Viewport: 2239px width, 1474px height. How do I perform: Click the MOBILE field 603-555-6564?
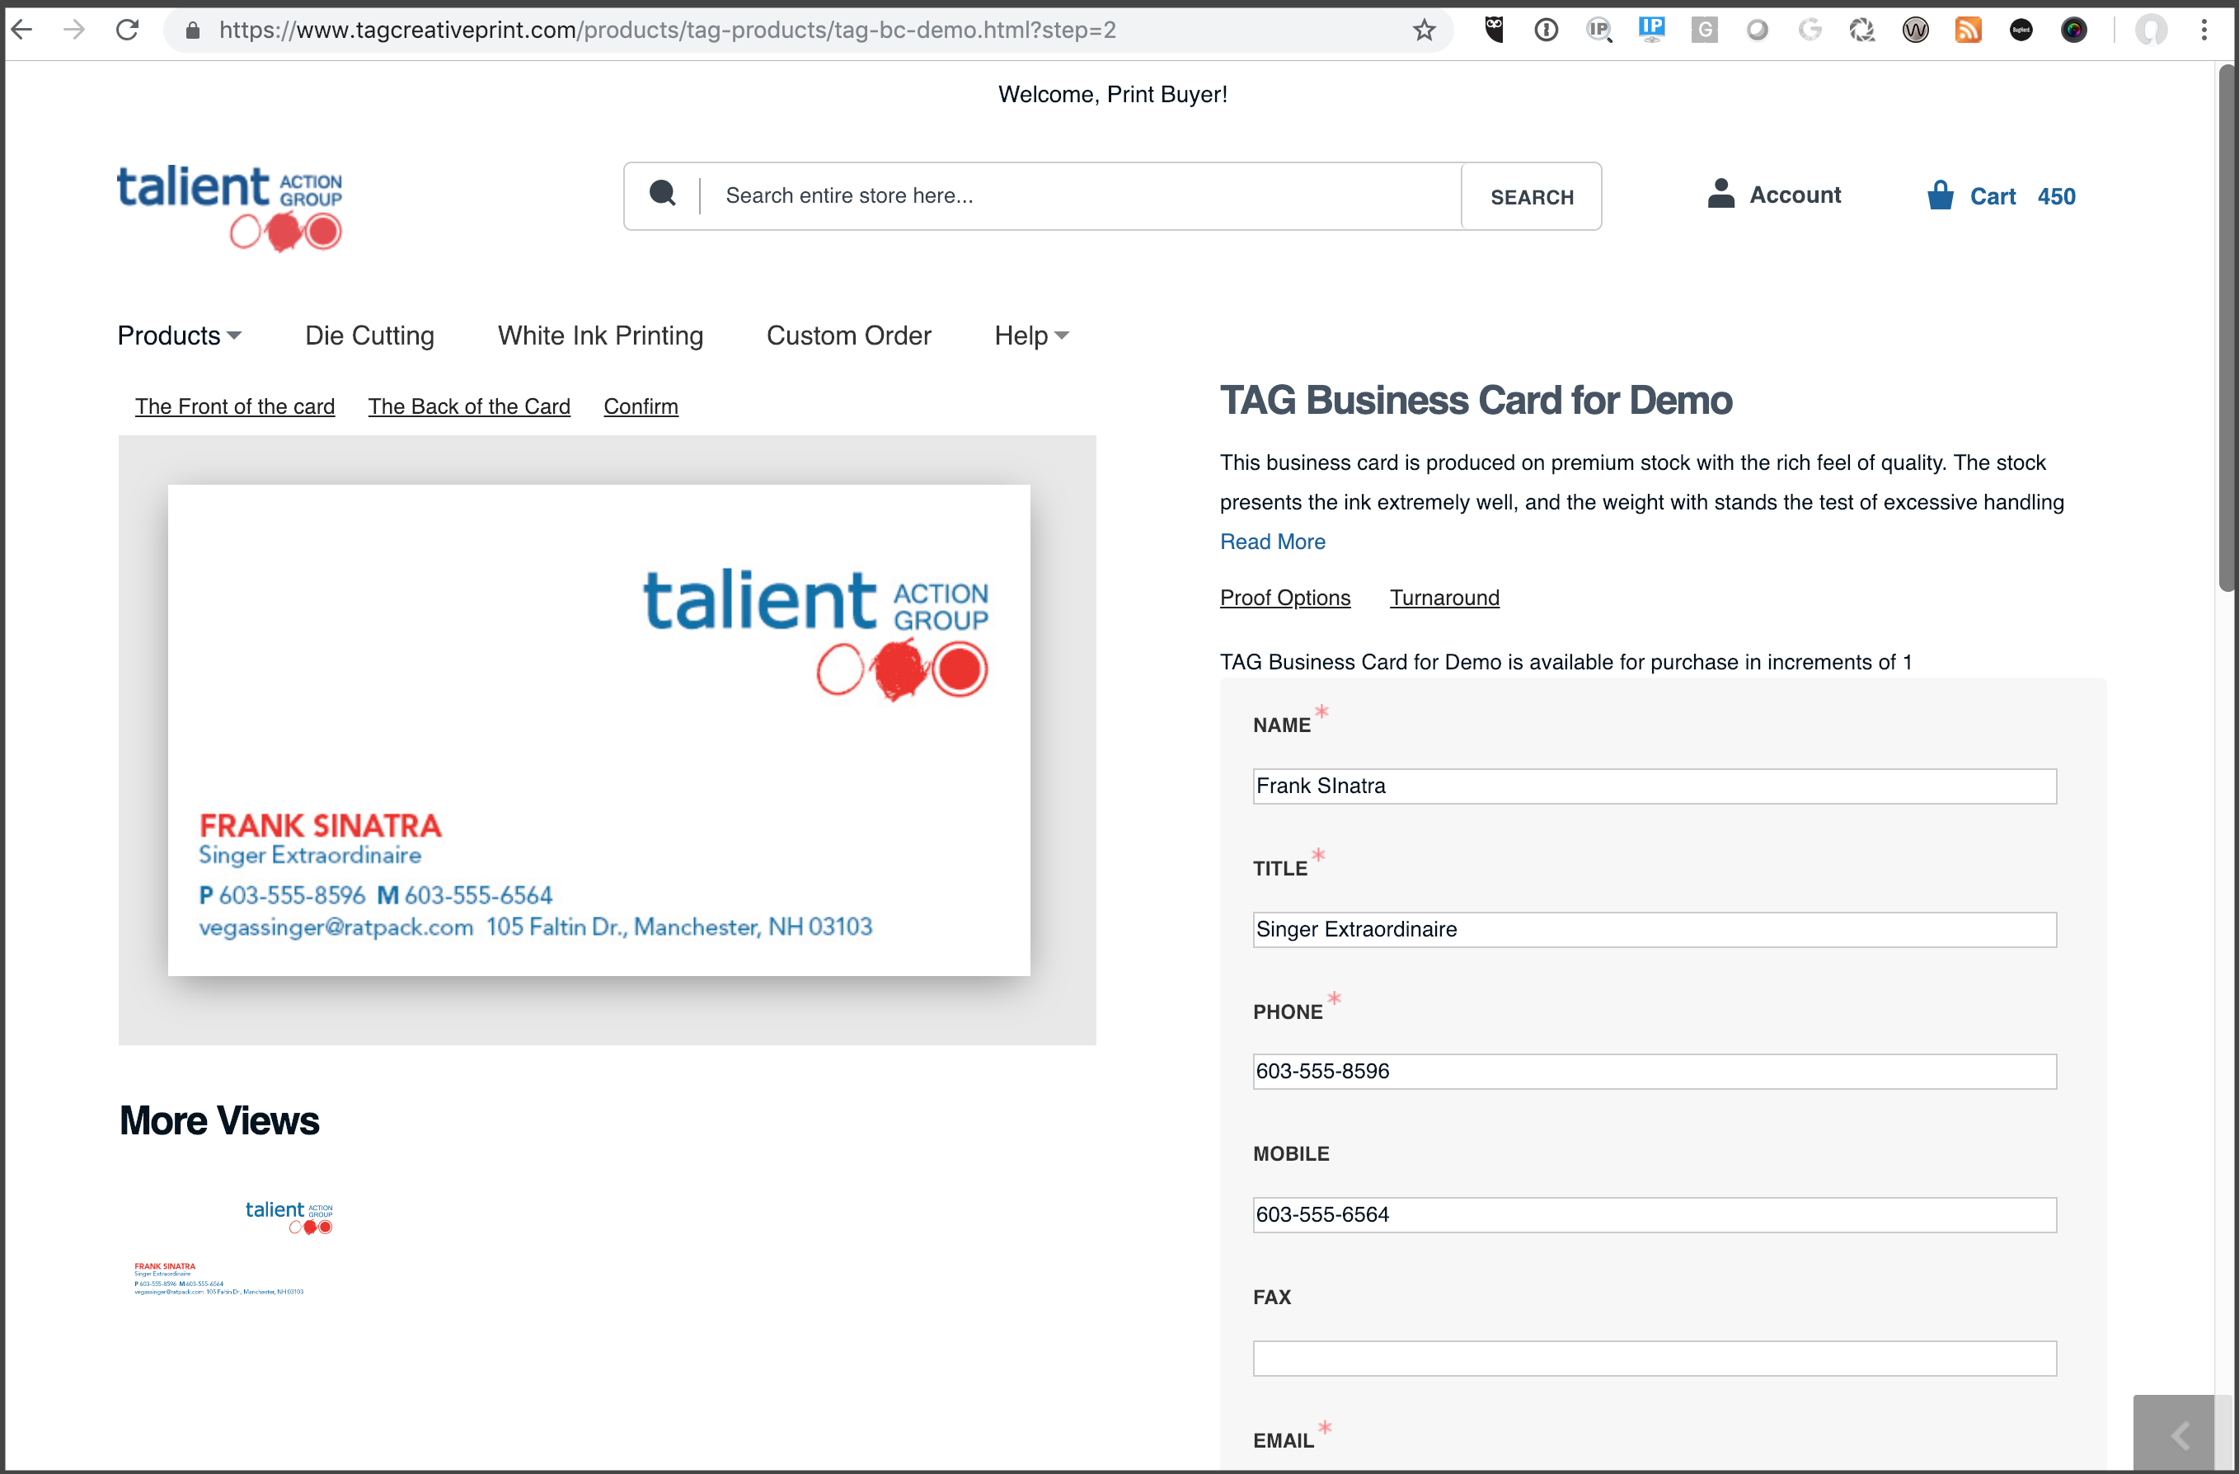click(x=1654, y=1214)
